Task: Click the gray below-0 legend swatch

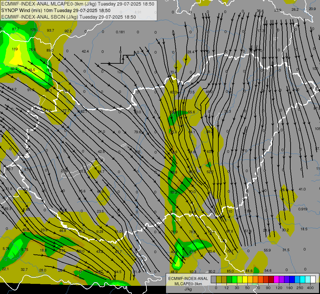Action: click(x=213, y=279)
